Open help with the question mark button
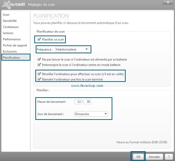The image size is (175, 161). [x=169, y=157]
